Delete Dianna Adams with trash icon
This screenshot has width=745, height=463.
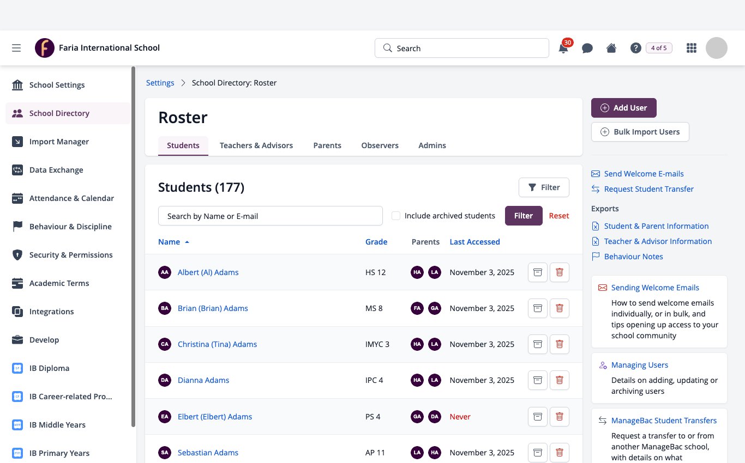click(x=560, y=380)
